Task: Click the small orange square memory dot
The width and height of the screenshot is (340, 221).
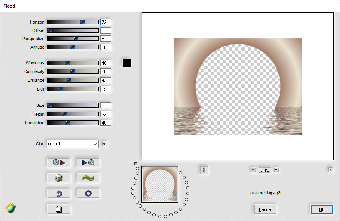Action: tap(136, 164)
